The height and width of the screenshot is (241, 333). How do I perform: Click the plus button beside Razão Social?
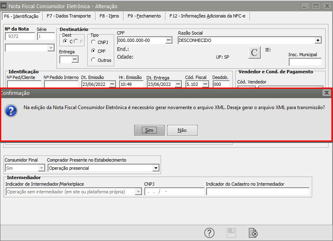318,40
